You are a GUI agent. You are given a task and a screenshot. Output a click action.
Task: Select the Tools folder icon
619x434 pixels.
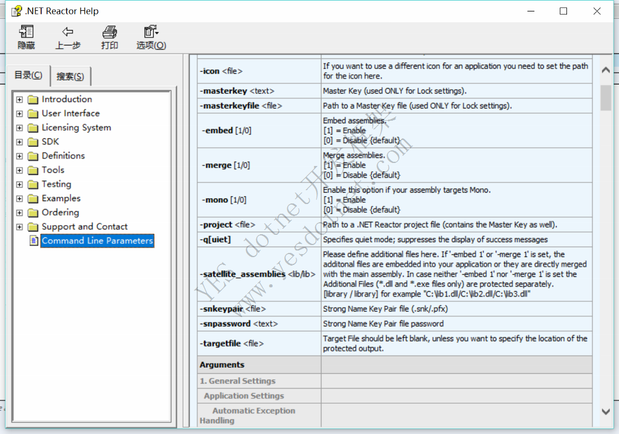point(33,171)
